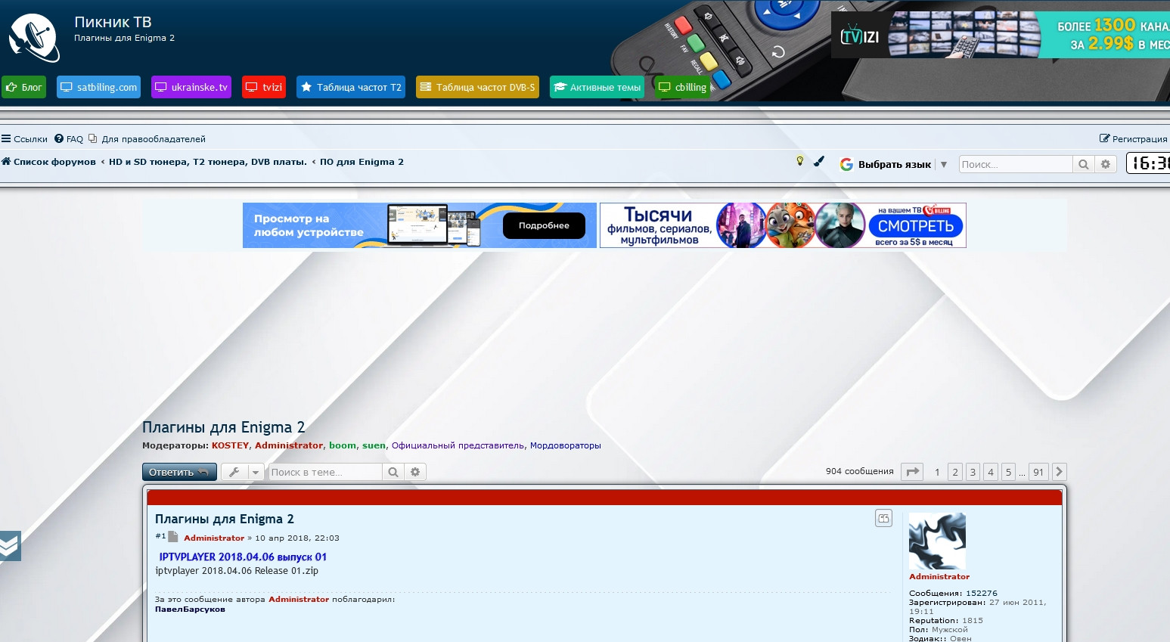
Task: Open the satbiling.com button
Action: coord(99,87)
